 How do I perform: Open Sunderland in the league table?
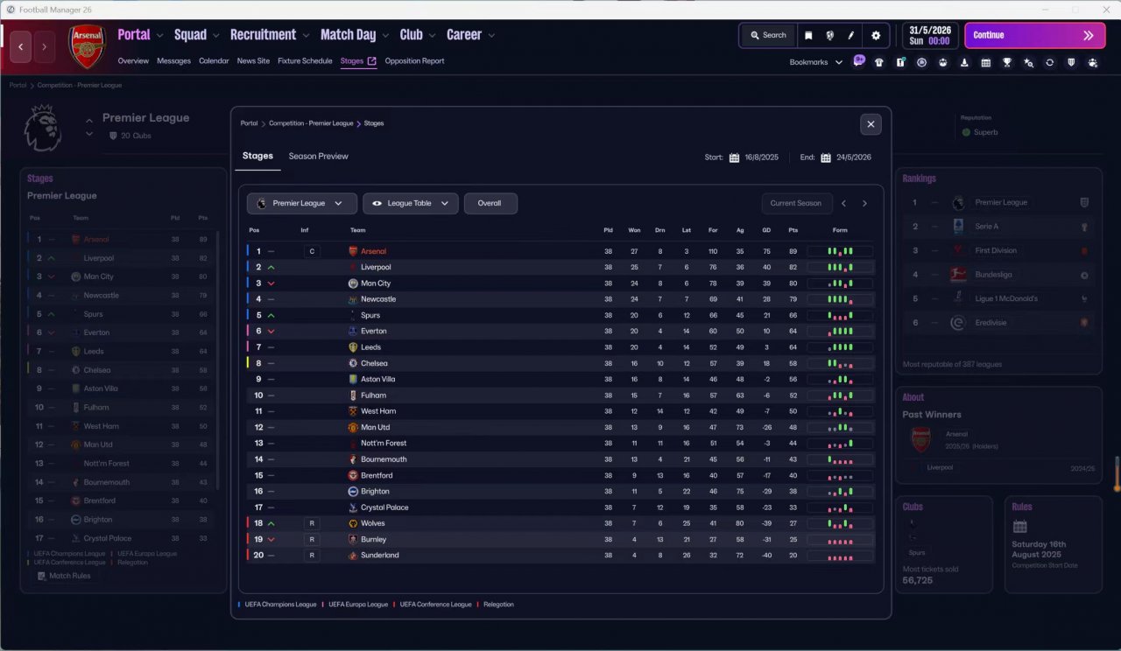pyautogui.click(x=380, y=556)
